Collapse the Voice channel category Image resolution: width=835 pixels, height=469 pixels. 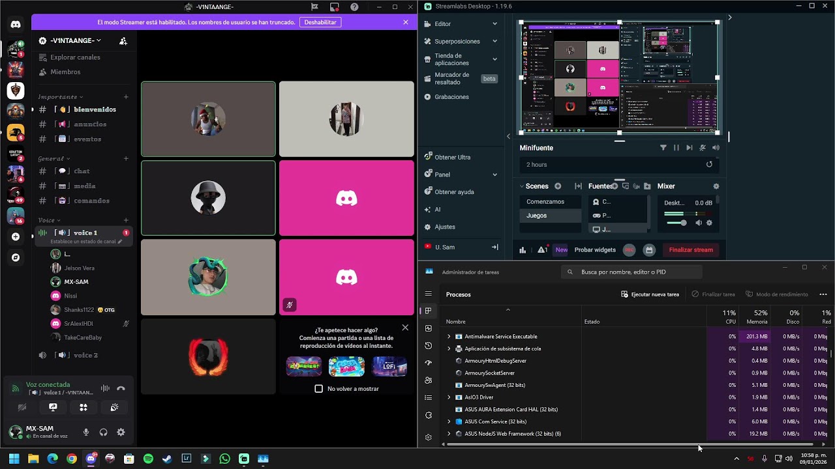pyautogui.click(x=50, y=220)
